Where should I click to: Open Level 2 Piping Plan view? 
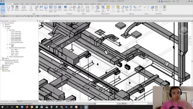pos(16,37)
